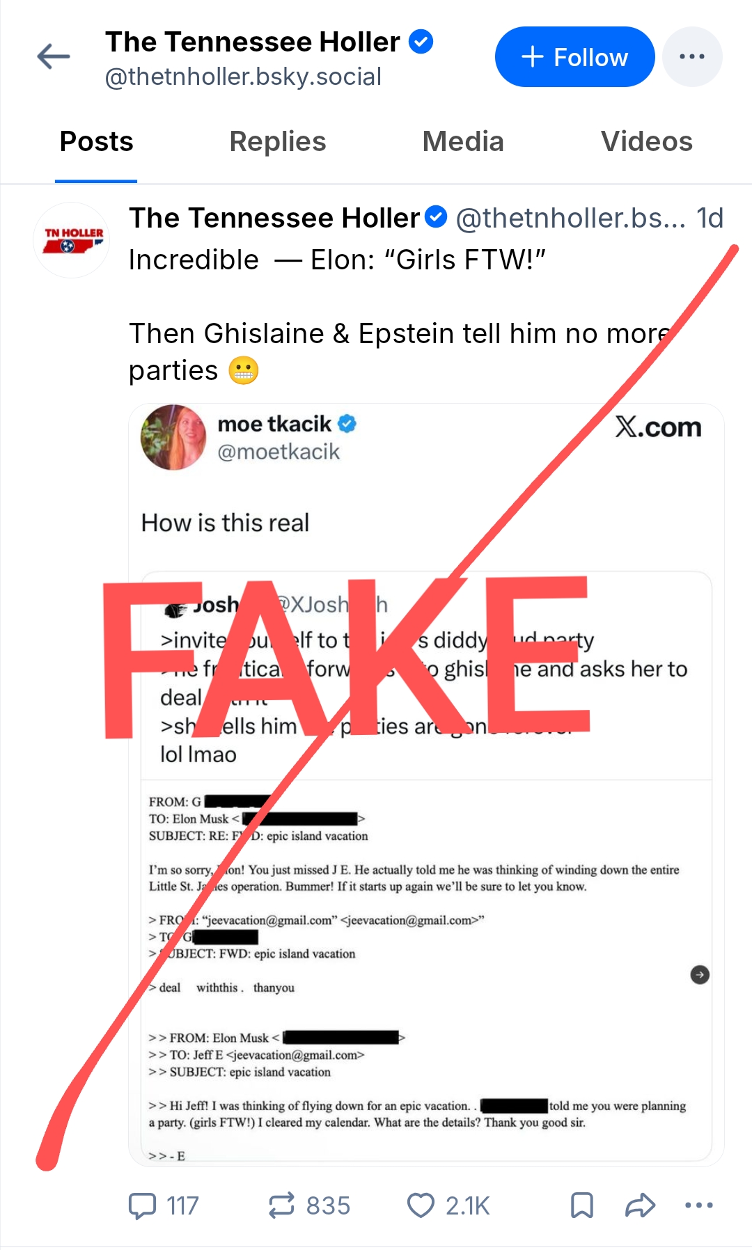This screenshot has width=752, height=1250.
Task: Click the small arrow icon on image
Action: pyautogui.click(x=700, y=975)
